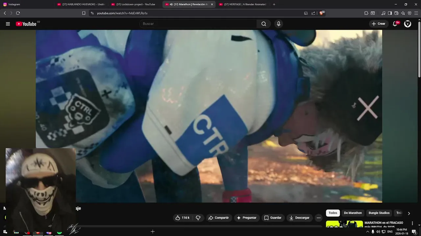Open the browser main menu
This screenshot has width=421, height=236.
coord(416,13)
